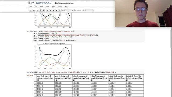This screenshot has height=97, width=172.
Task: Interrupt kernel with stop icon
Action: [x=57, y=10]
